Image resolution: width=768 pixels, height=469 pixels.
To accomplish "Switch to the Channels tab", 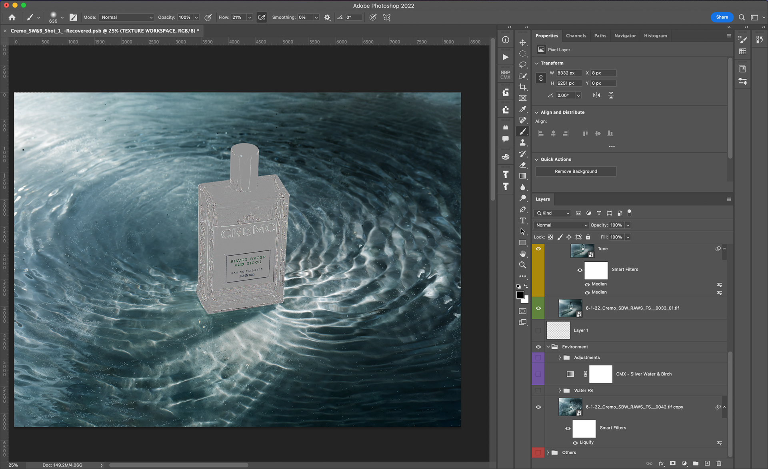I will 576,36.
